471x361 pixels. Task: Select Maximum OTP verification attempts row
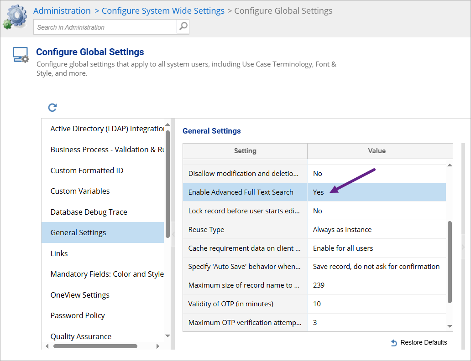pos(314,323)
